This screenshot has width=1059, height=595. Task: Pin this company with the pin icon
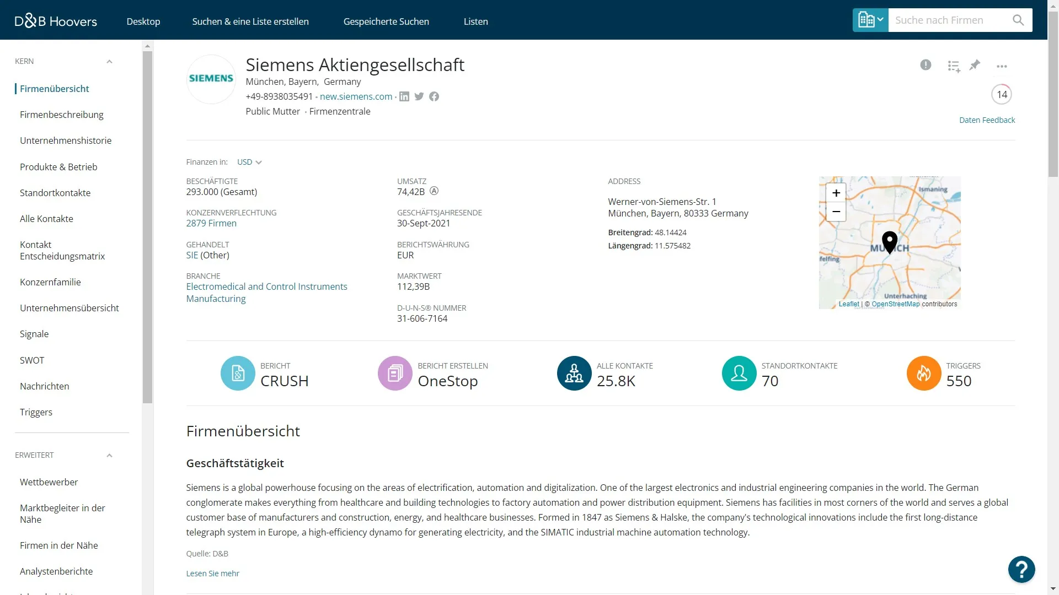(x=975, y=65)
